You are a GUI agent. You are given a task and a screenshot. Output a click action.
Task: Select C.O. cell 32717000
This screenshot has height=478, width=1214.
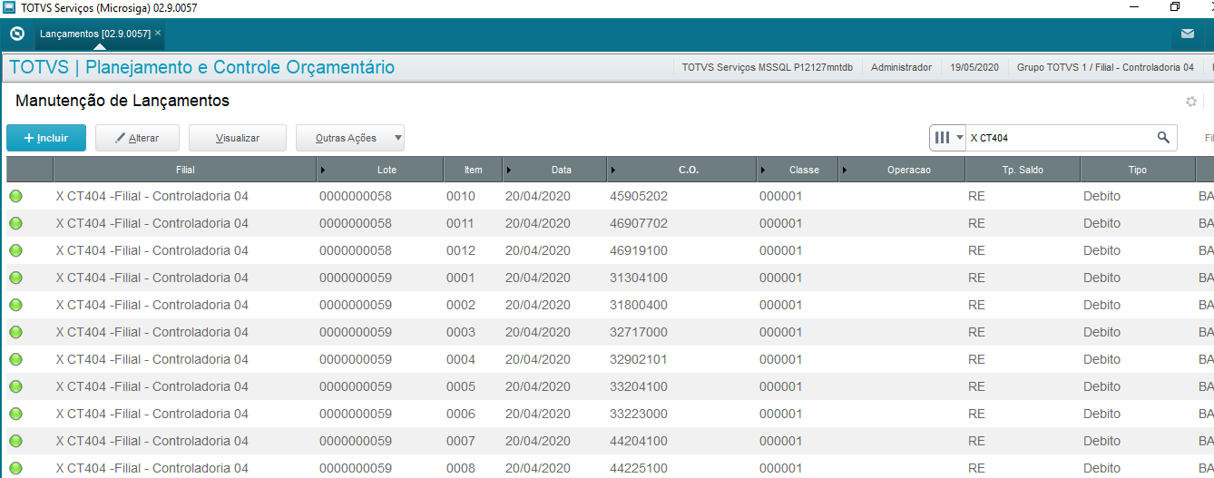(x=638, y=332)
